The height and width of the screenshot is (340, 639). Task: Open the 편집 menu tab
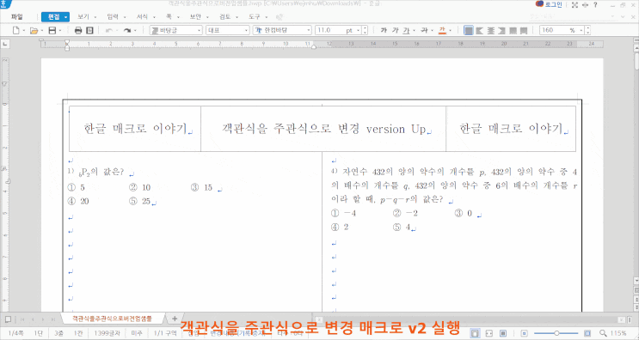(55, 16)
